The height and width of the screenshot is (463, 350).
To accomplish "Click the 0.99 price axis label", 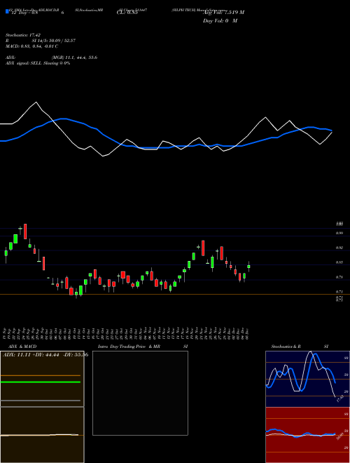I will tap(339, 234).
